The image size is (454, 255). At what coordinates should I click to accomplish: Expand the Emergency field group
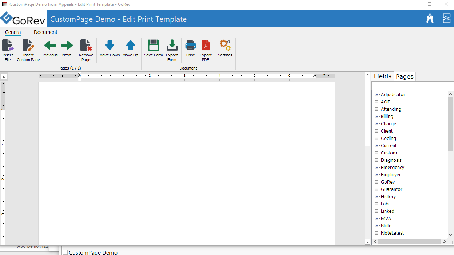[x=377, y=168]
